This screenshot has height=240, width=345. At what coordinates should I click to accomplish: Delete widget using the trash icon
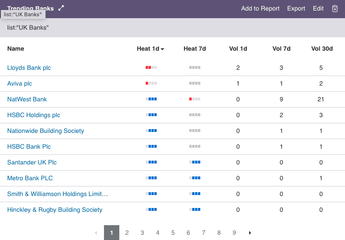coord(334,9)
